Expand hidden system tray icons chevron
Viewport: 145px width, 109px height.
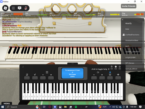point(110,107)
